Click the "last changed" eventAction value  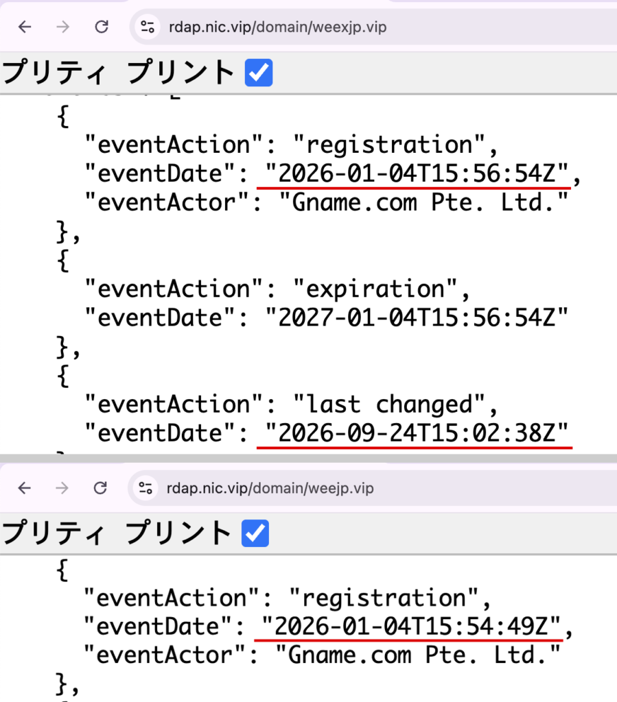(389, 404)
